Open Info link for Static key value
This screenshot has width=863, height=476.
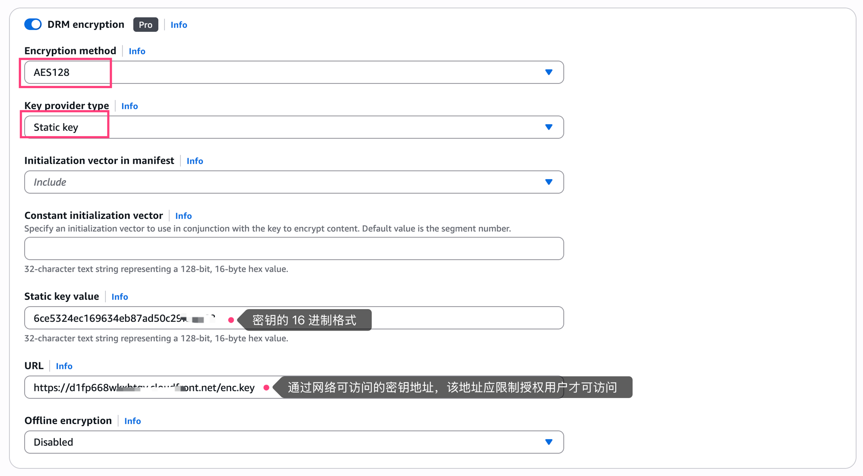[x=120, y=297]
